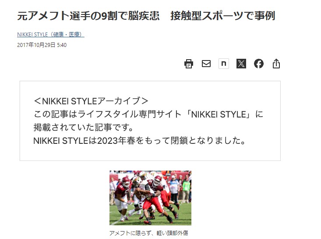The image size is (321, 239).
Task: Open the American football game photo
Action: pos(150,198)
